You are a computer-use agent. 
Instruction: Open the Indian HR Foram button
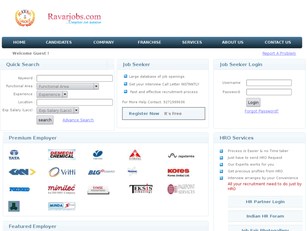[x=265, y=216]
